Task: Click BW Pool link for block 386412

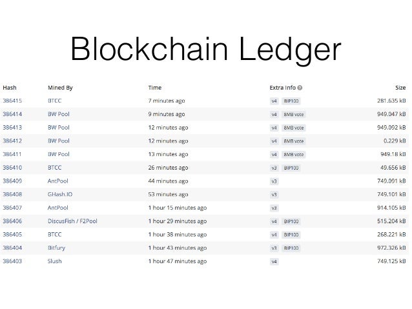Action: tap(59, 141)
